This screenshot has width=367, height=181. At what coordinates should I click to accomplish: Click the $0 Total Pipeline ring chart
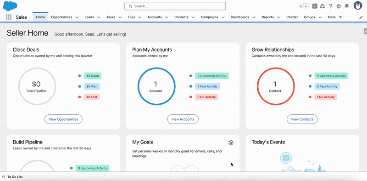pos(37,86)
